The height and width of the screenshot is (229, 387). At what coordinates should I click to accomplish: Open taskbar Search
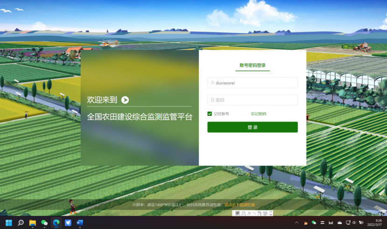coord(21,222)
